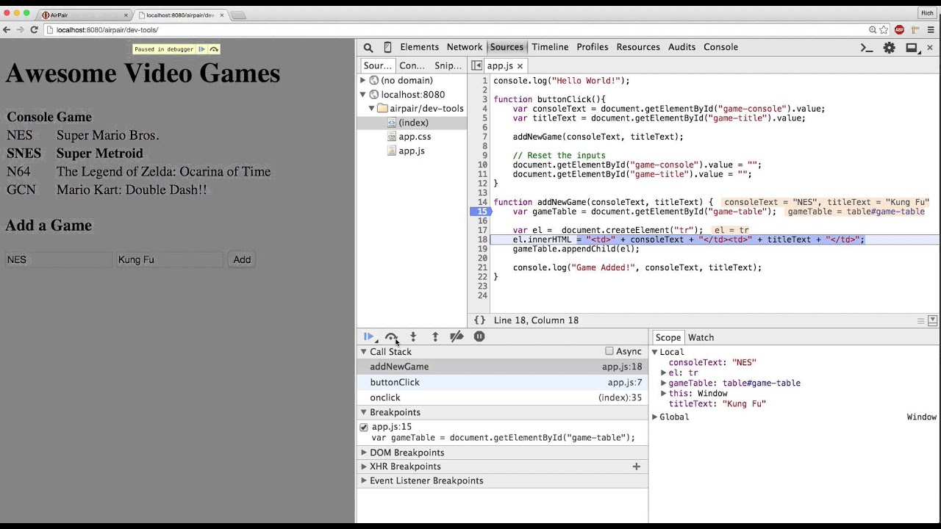The image size is (941, 529).
Task: Select the onclick call stack frame
Action: click(x=502, y=397)
